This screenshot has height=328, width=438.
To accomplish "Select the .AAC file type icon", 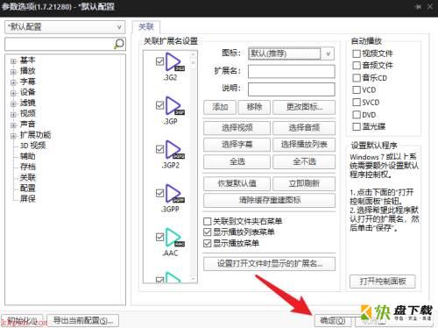I will [x=174, y=238].
